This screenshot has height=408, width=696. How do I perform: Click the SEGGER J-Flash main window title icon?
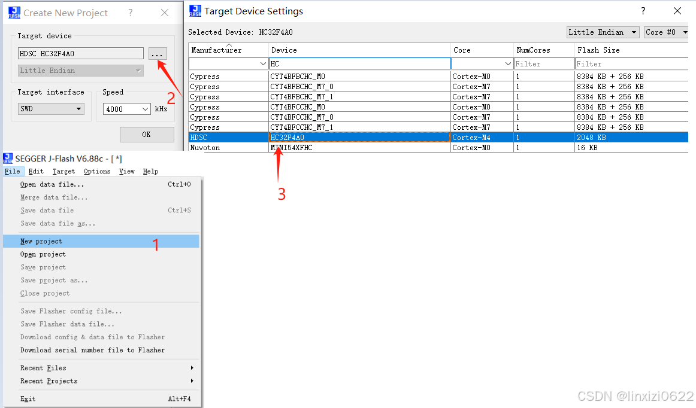(x=8, y=159)
